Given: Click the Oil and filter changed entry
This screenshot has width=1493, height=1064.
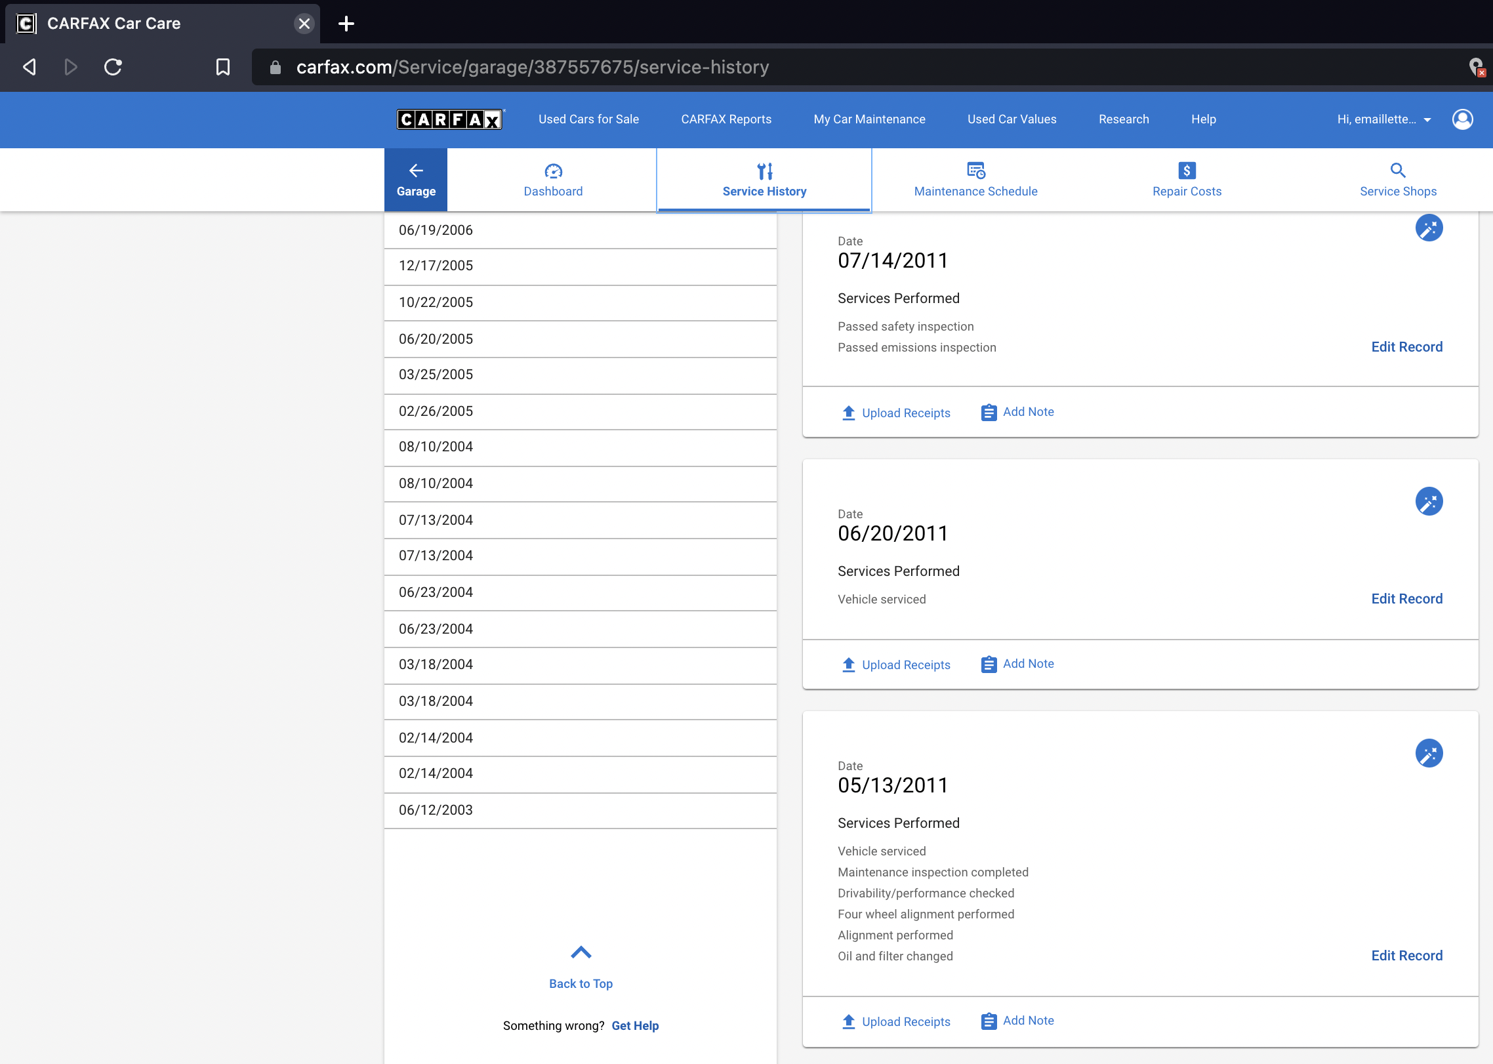Looking at the screenshot, I should coord(895,956).
